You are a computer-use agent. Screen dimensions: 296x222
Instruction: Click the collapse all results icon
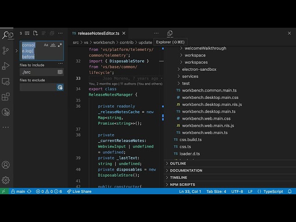click(52, 33)
